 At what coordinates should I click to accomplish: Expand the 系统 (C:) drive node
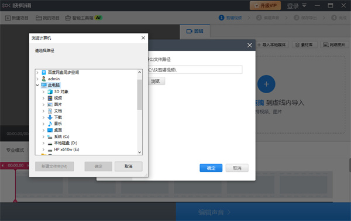pos(43,137)
